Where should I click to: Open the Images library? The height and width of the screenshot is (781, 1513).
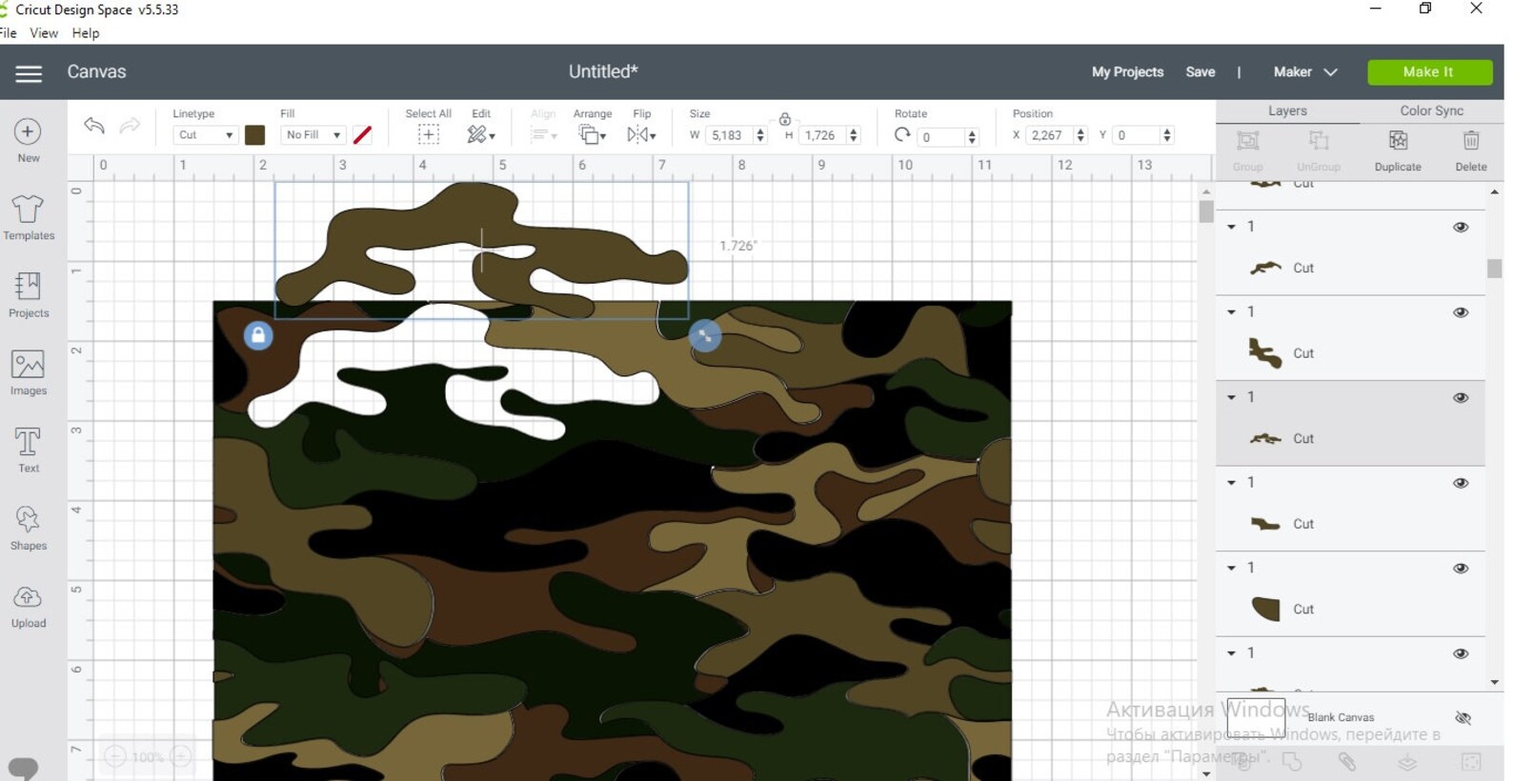click(29, 372)
